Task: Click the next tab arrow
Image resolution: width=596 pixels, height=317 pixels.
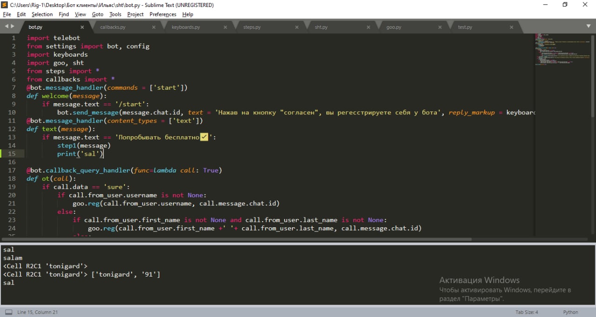Action: click(13, 26)
